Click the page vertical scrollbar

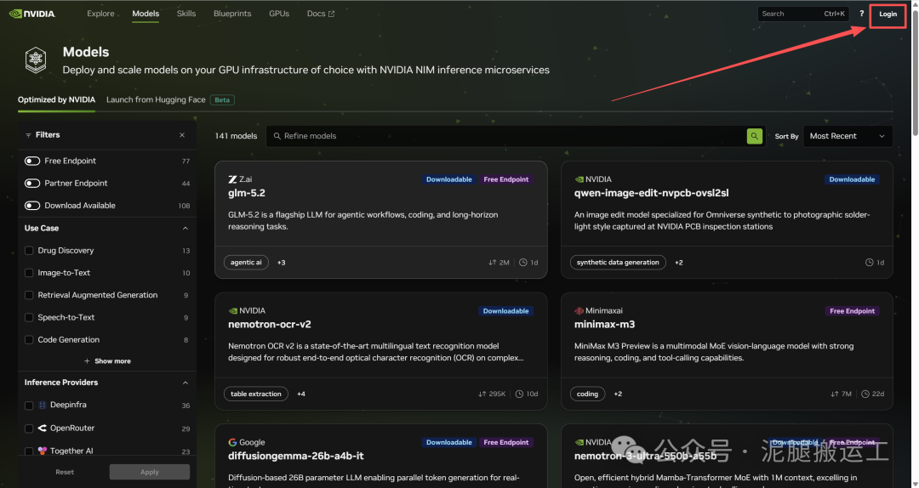coord(915,71)
